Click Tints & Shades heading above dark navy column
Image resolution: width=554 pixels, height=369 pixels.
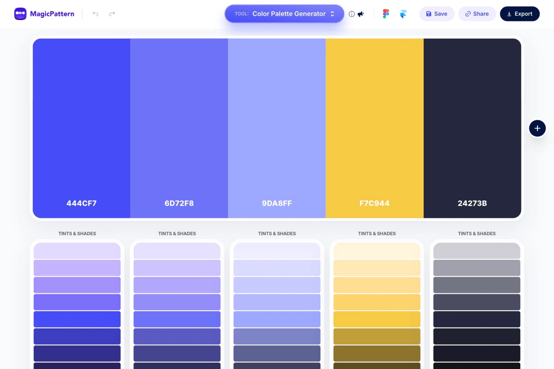[477, 234]
